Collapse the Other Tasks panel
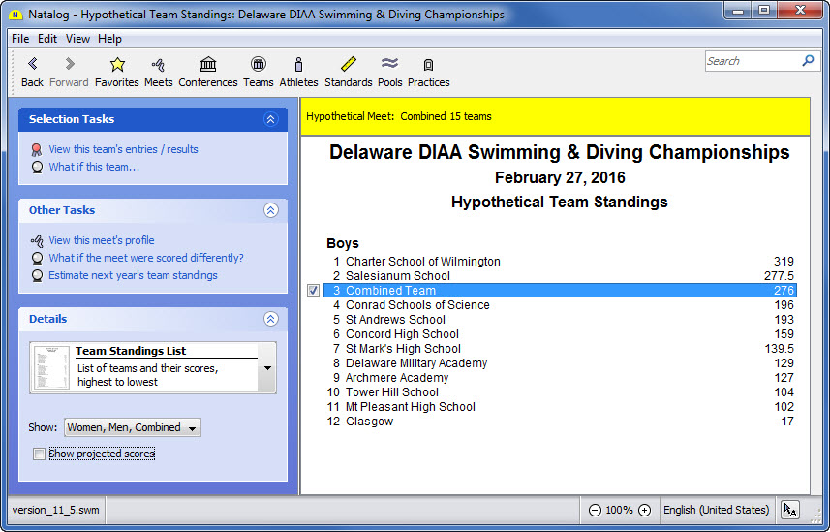The width and height of the screenshot is (830, 532). click(x=270, y=210)
